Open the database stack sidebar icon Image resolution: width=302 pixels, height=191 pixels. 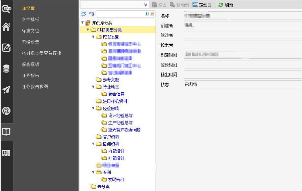6,69
